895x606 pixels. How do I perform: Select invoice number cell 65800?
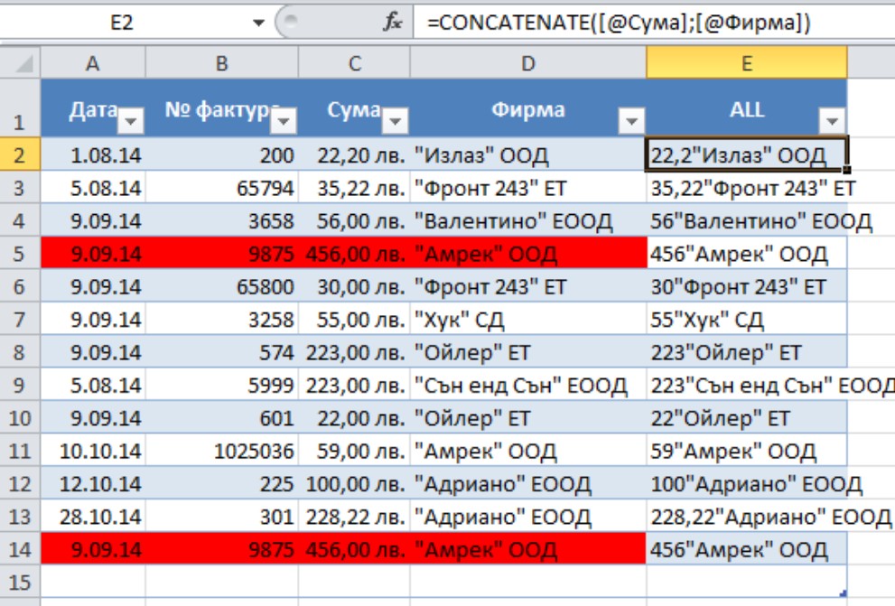(x=221, y=286)
